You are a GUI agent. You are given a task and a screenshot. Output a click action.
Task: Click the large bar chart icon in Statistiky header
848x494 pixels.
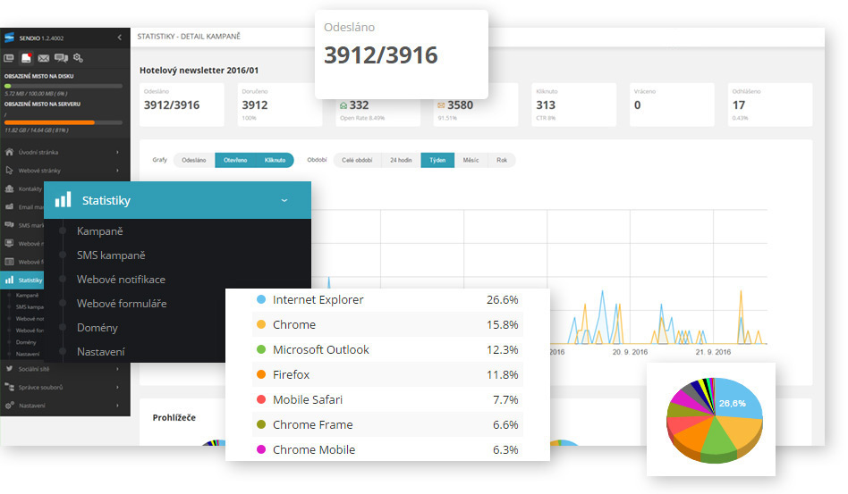[x=63, y=199]
